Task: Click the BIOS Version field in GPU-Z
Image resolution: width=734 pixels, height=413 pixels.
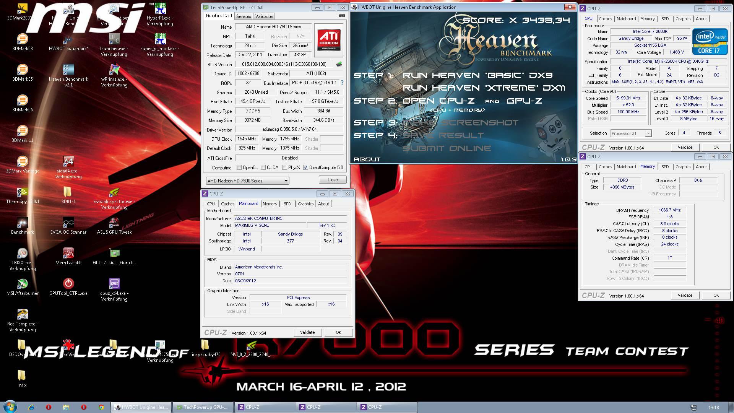Action: coord(284,64)
